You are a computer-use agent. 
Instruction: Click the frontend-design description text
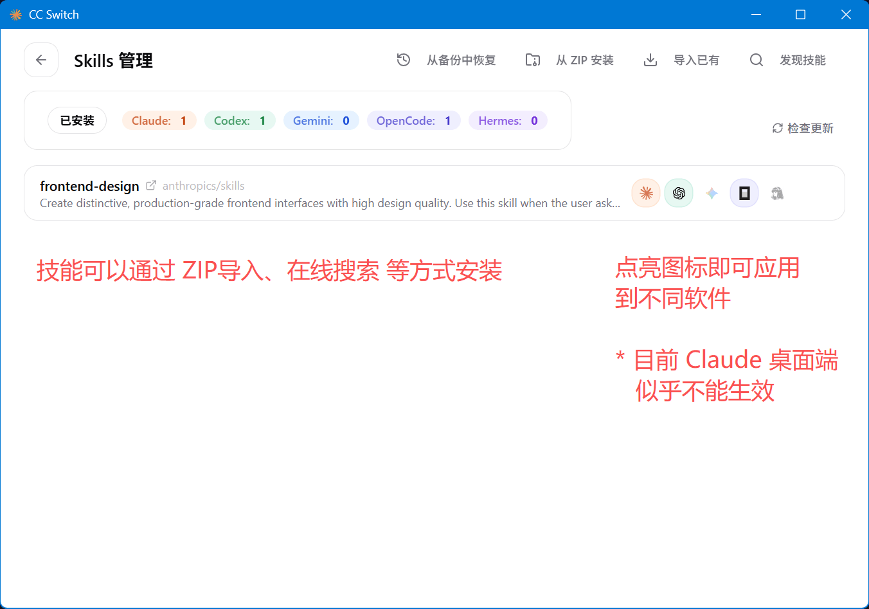[330, 203]
